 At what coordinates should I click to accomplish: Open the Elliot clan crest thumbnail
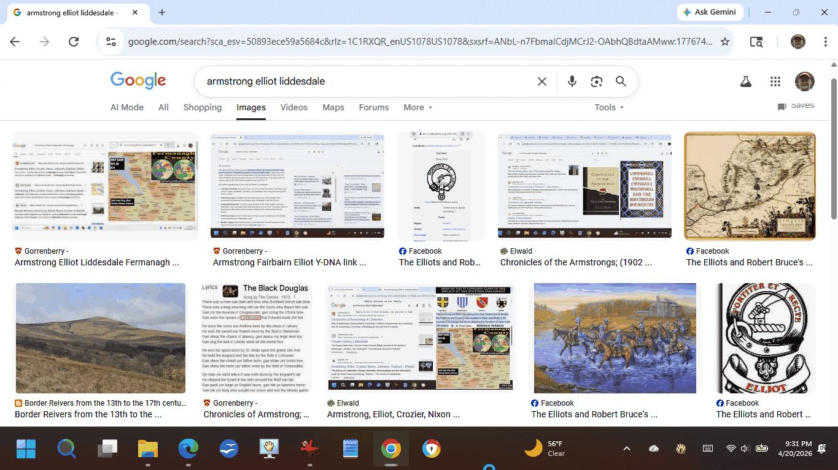[766, 338]
